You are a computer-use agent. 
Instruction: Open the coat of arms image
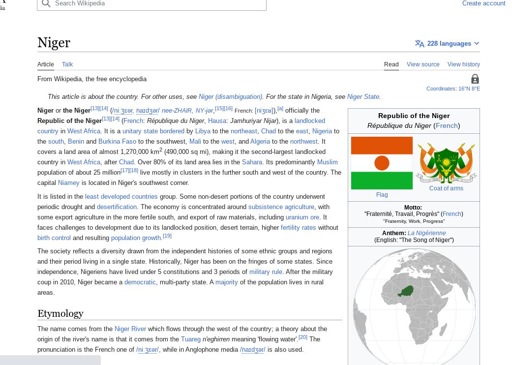click(x=446, y=163)
